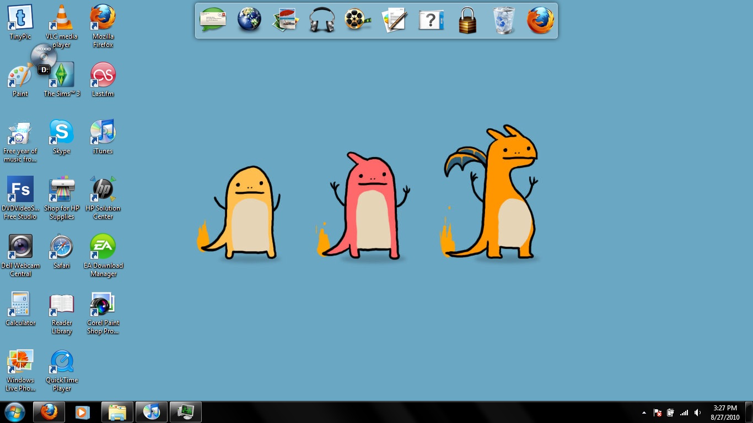Launch the Last.fm desktop shortcut
753x423 pixels.
pos(103,75)
